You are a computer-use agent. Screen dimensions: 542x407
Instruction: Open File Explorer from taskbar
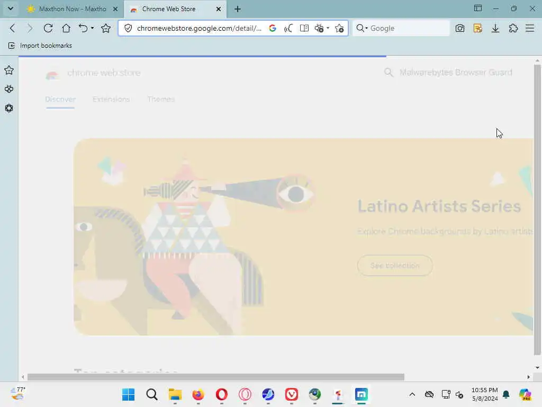175,394
